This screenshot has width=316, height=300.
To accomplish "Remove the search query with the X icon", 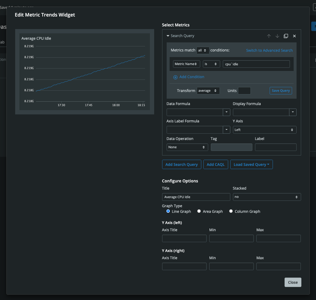I will (x=294, y=36).
